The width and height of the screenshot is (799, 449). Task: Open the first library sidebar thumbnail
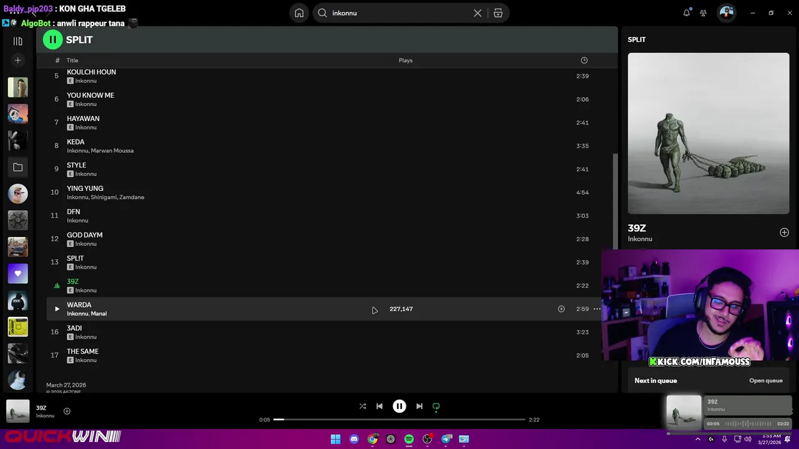pyautogui.click(x=17, y=87)
